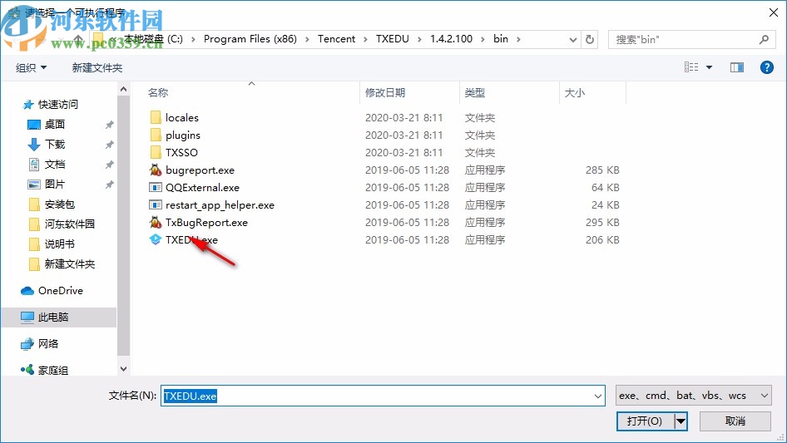Click the 说明书 folder icon
The height and width of the screenshot is (443, 787).
(34, 244)
